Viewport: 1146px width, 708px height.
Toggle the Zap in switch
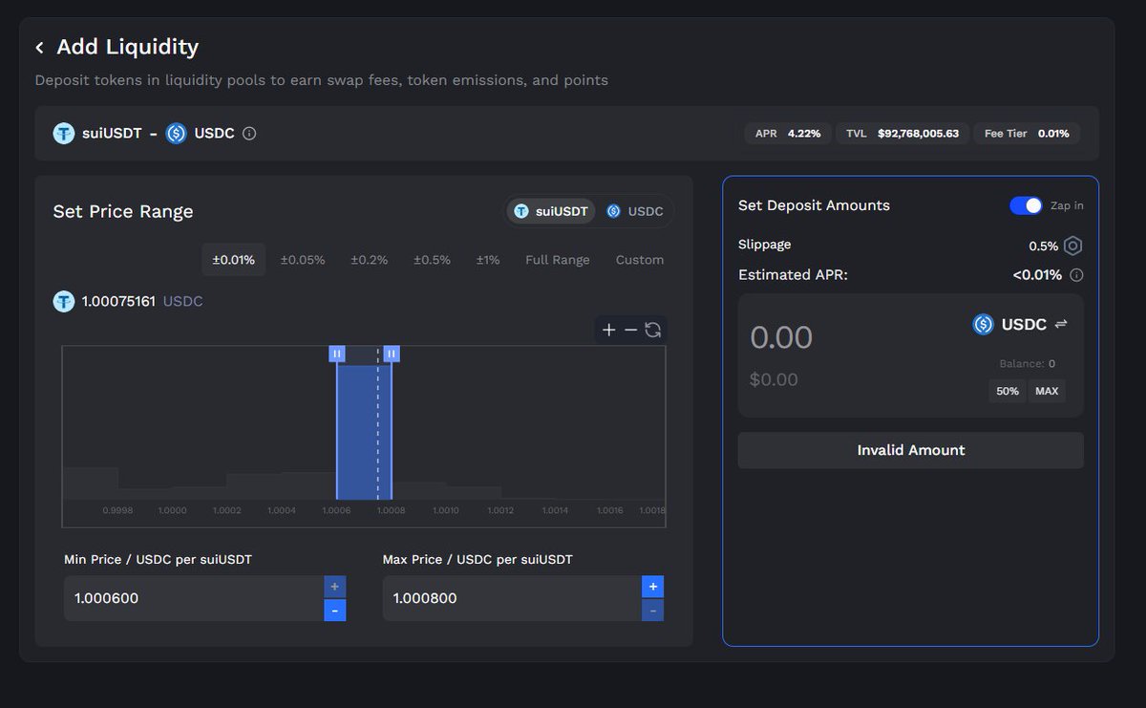1026,205
